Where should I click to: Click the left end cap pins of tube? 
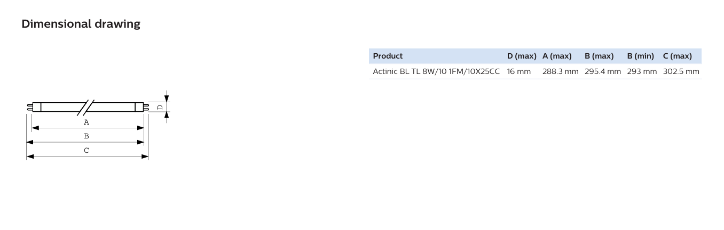tap(29, 106)
